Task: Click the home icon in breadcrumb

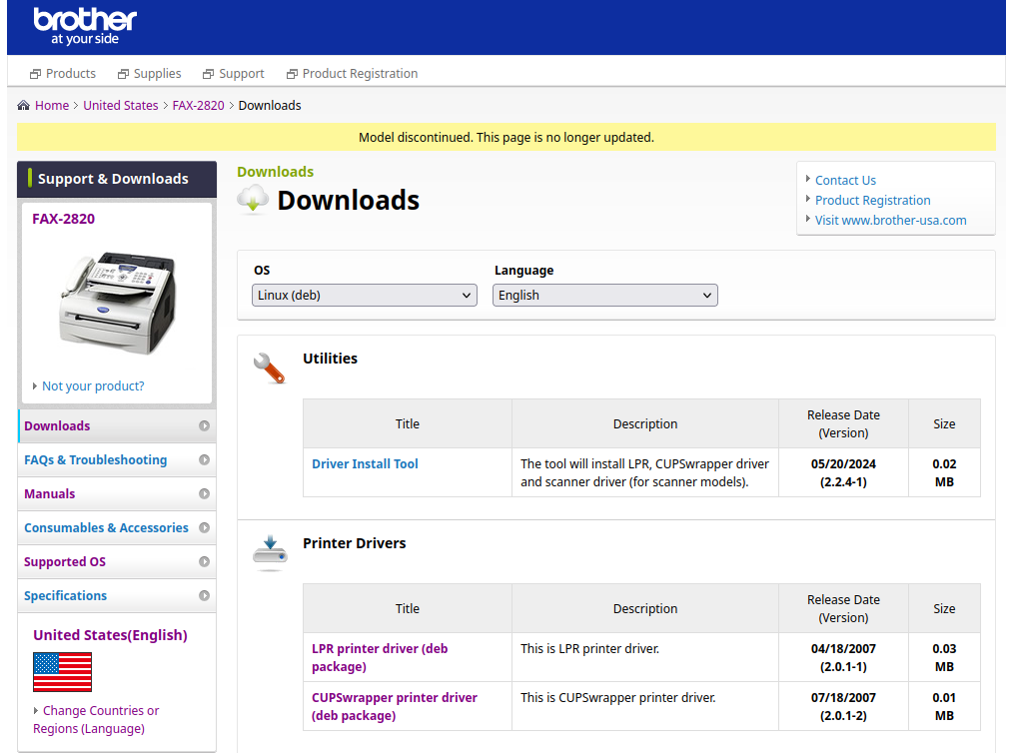Action: click(23, 105)
